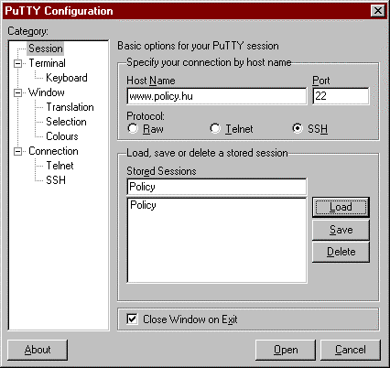The height and width of the screenshot is (368, 390).
Task: Collapse the Terminal tree node
Action: [x=17, y=63]
